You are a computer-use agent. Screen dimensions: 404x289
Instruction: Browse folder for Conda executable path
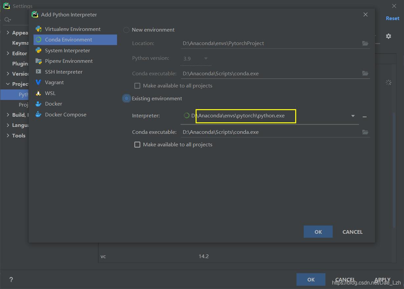365,132
